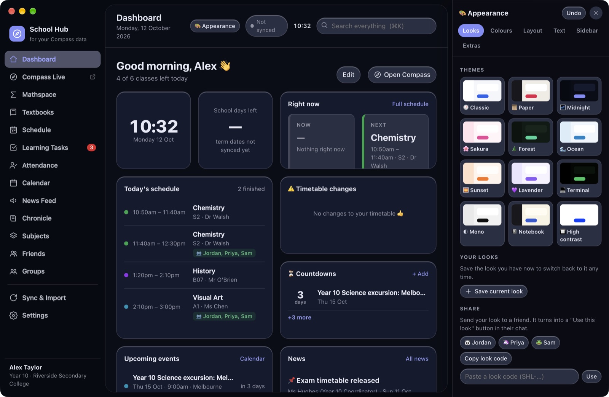Click Save current look button
The height and width of the screenshot is (397, 609).
pyautogui.click(x=494, y=291)
